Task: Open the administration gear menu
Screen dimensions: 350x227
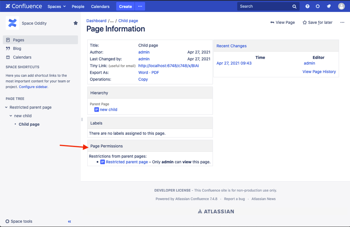Action: tap(318, 6)
